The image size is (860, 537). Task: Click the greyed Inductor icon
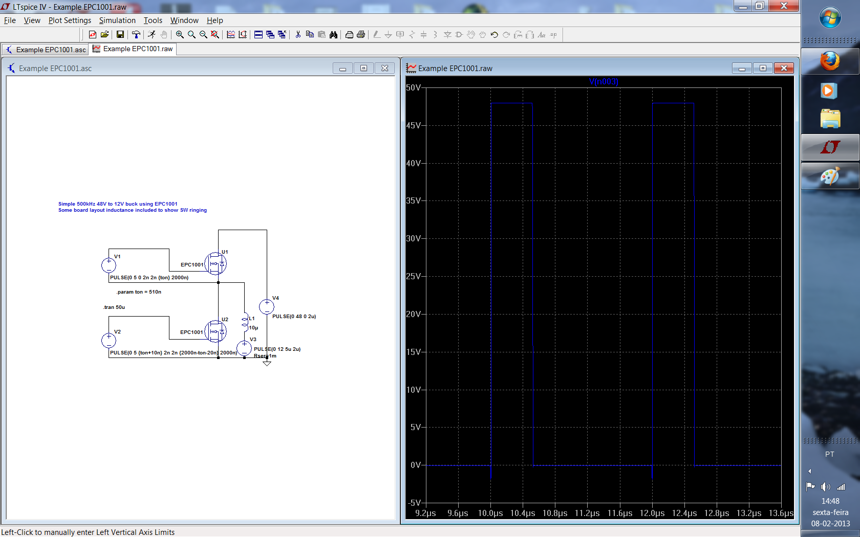pos(436,34)
